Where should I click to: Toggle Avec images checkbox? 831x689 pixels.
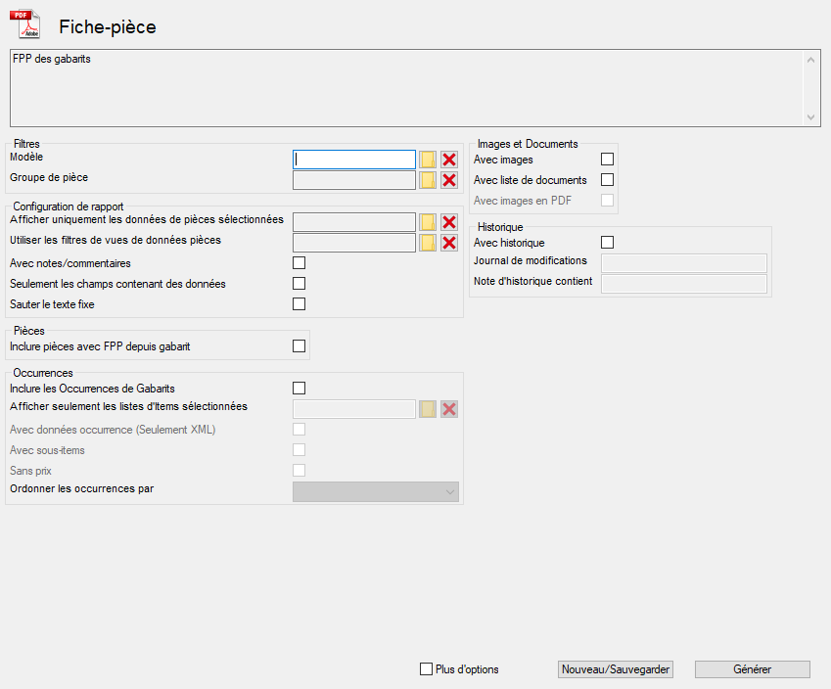tap(607, 160)
